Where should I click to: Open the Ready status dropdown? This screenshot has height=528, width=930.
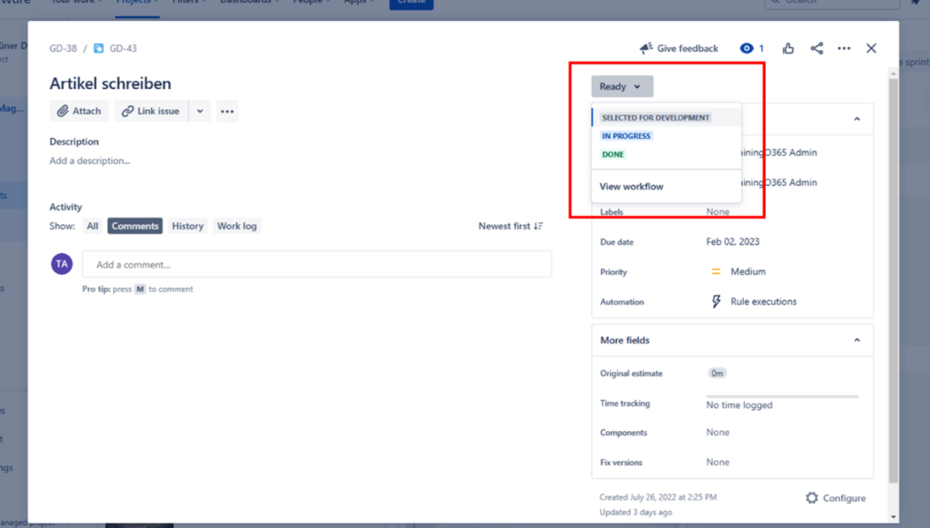pos(622,86)
